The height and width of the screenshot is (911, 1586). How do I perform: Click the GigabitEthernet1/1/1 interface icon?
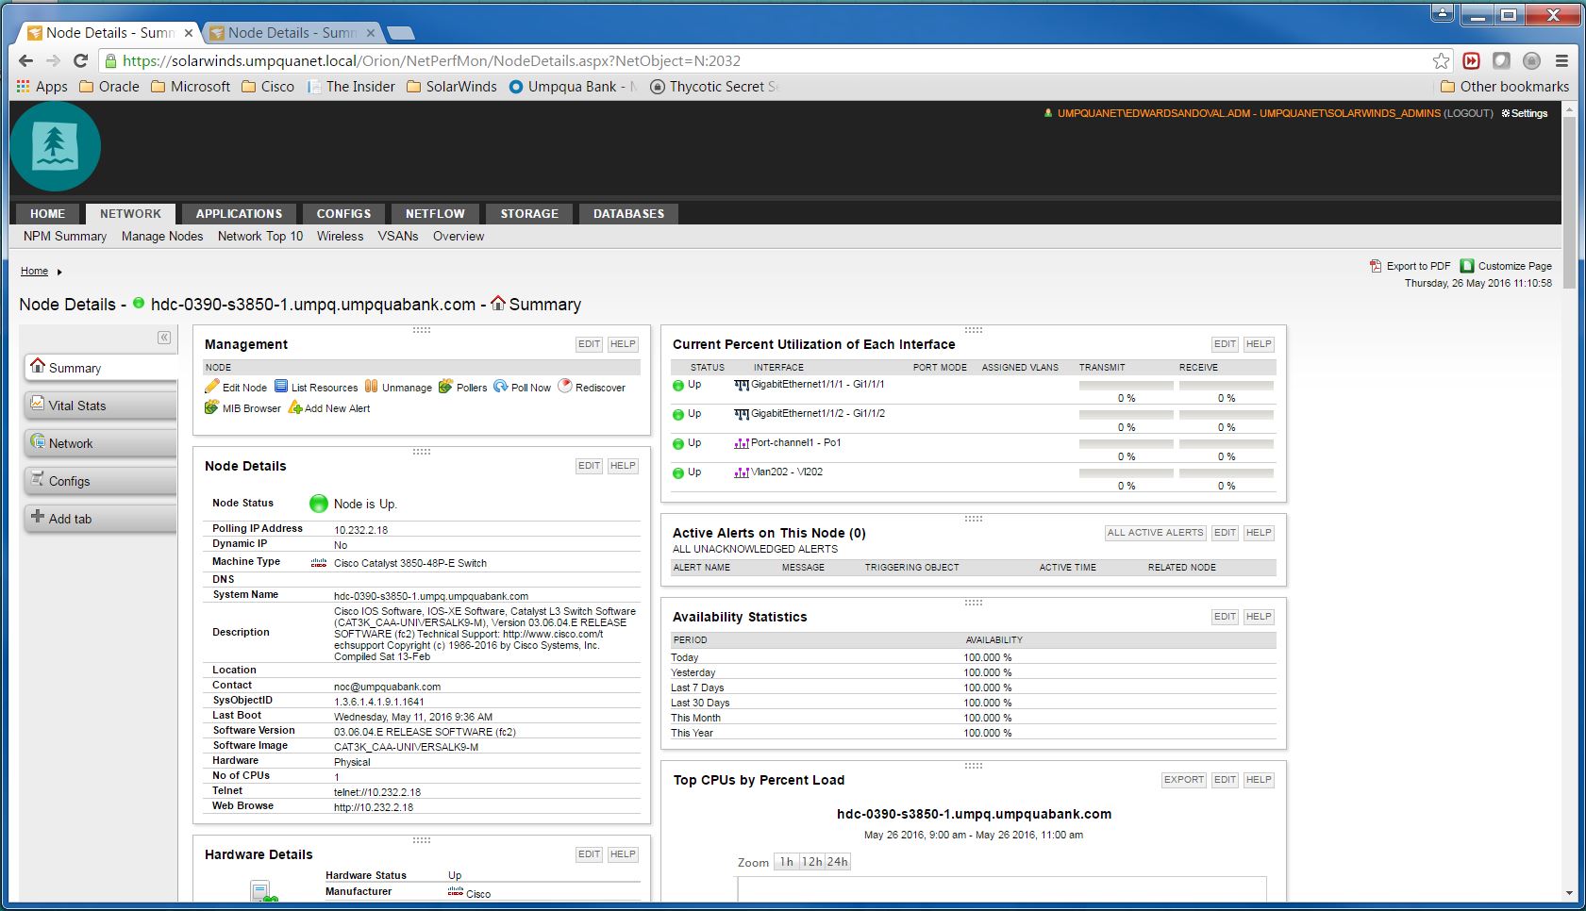[x=742, y=385]
